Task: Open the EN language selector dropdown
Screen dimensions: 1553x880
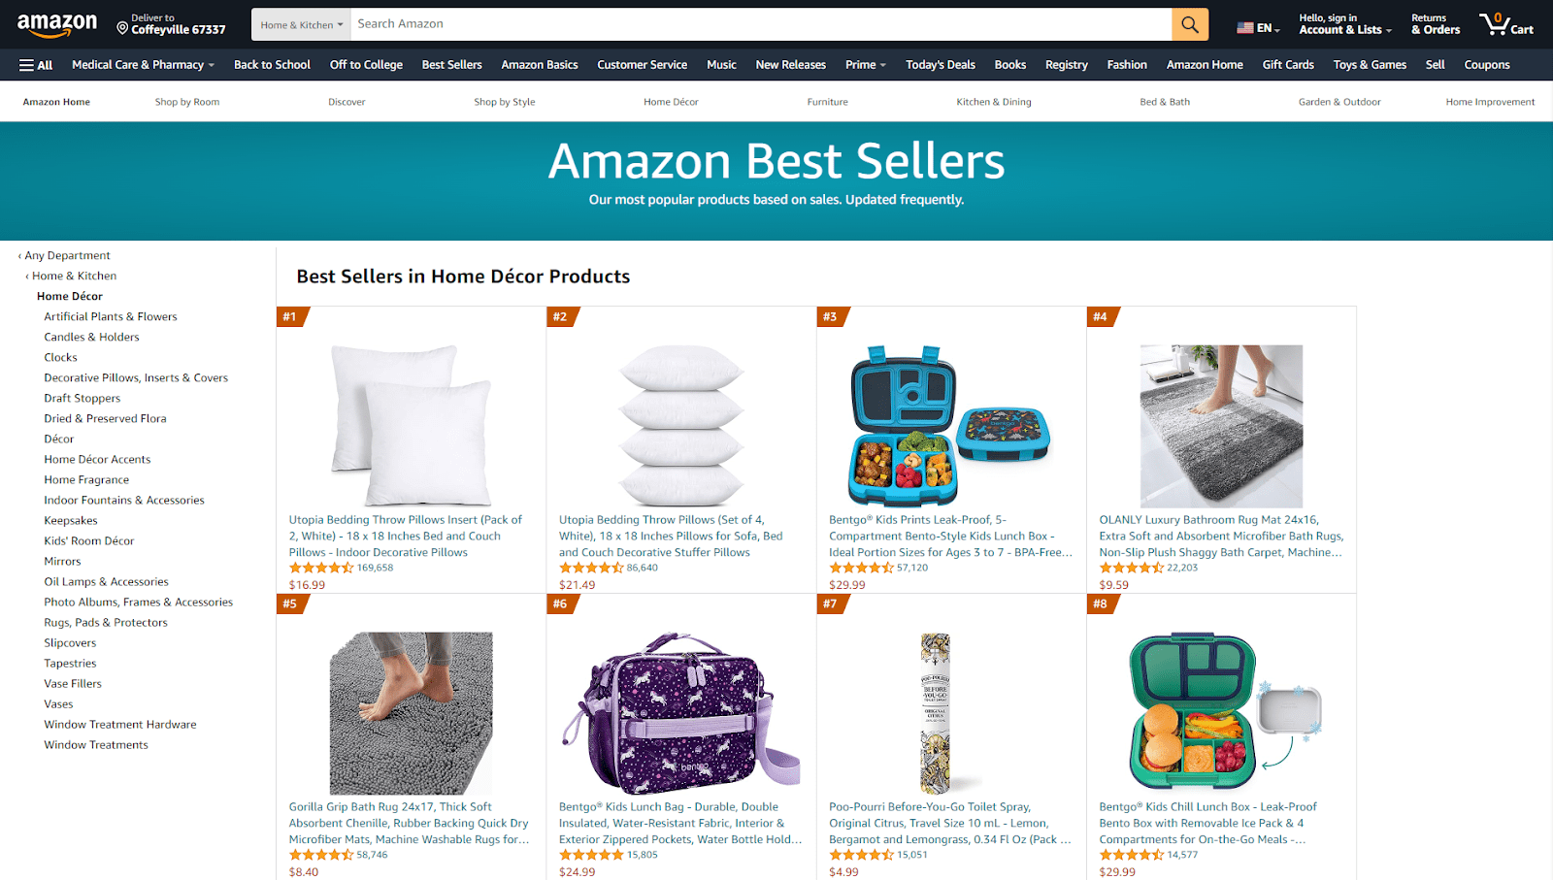Action: pyautogui.click(x=1258, y=28)
